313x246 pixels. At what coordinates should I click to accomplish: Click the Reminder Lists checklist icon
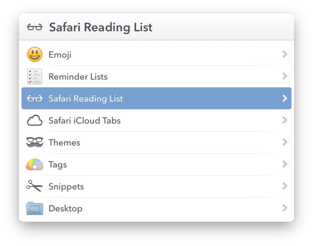point(35,77)
